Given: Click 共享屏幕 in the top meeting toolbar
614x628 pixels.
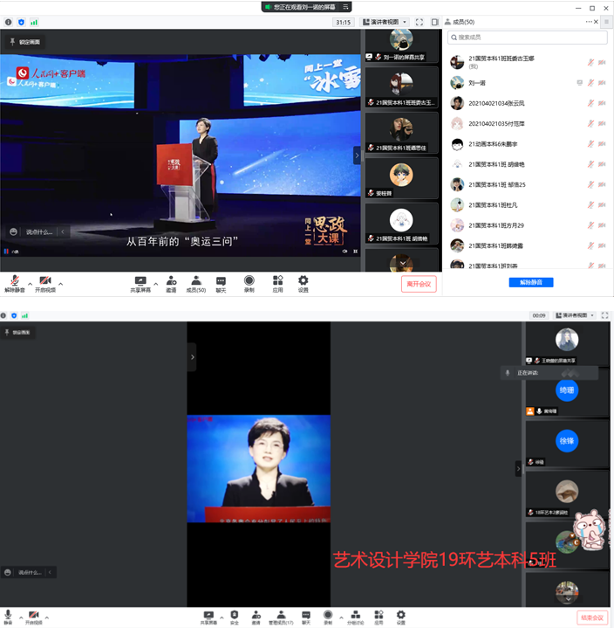Looking at the screenshot, I should [140, 283].
